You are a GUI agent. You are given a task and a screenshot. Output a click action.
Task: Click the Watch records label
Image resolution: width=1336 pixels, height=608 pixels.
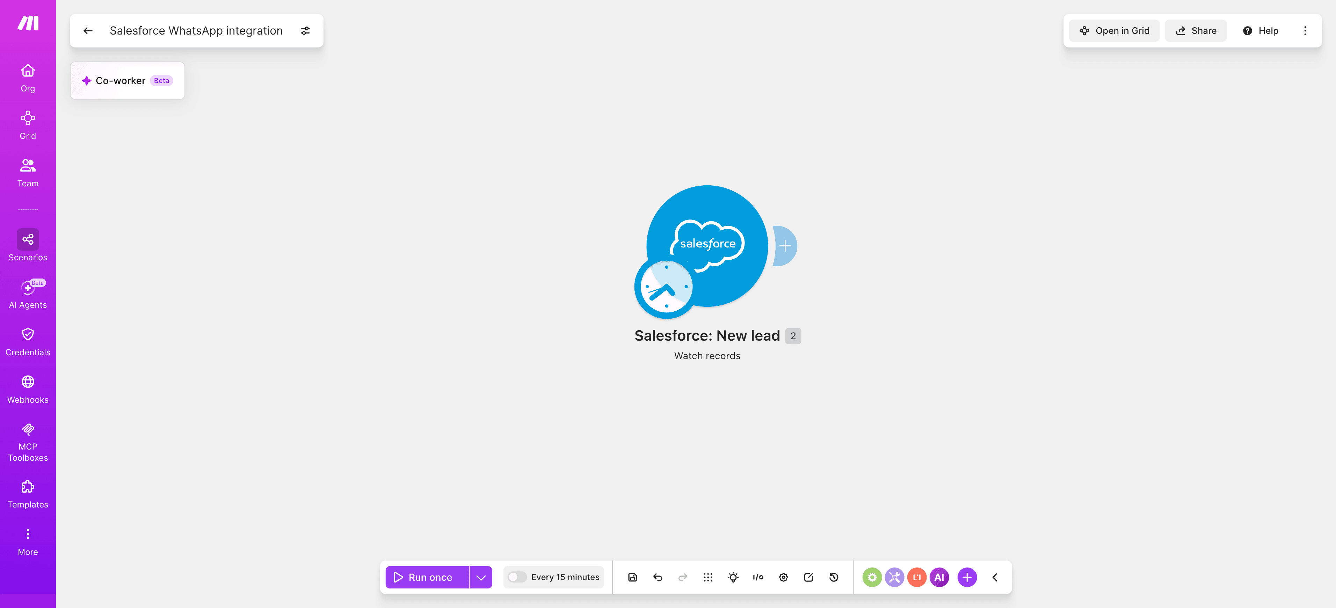coord(707,356)
